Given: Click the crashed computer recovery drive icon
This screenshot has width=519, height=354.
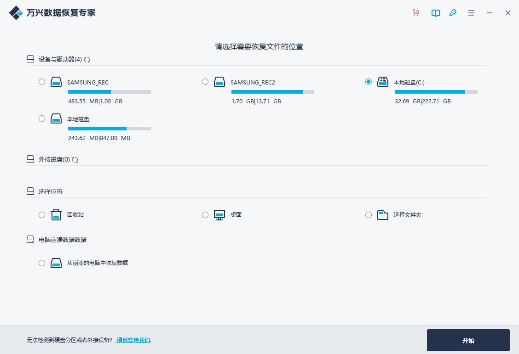Looking at the screenshot, I should click(x=56, y=263).
